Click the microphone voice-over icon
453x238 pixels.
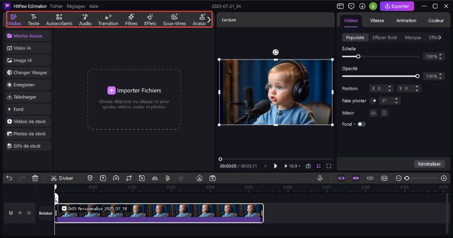click(320, 178)
